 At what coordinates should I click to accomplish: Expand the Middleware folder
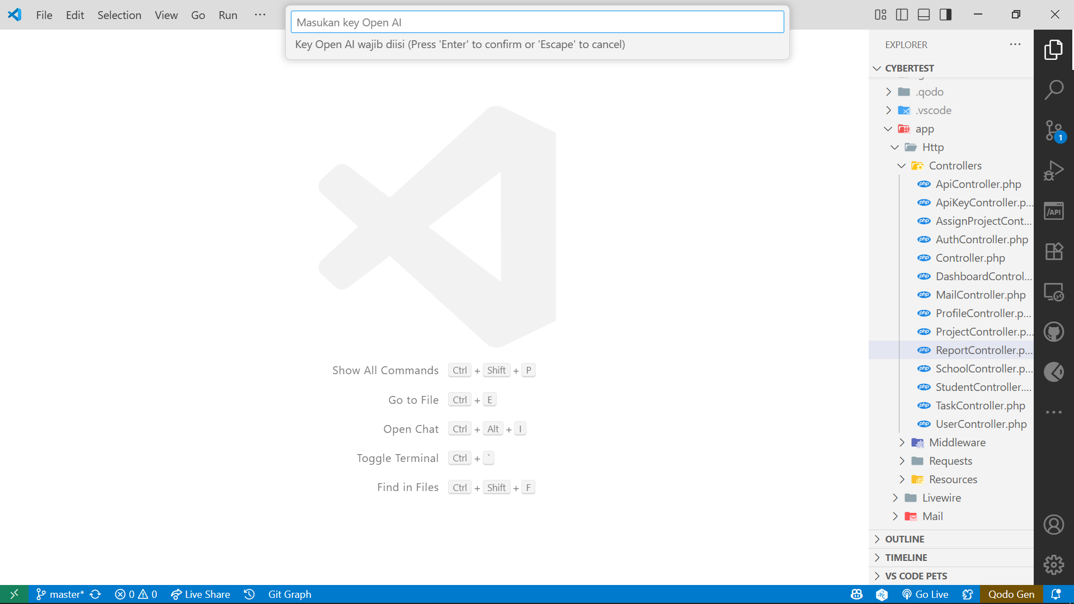tap(957, 442)
